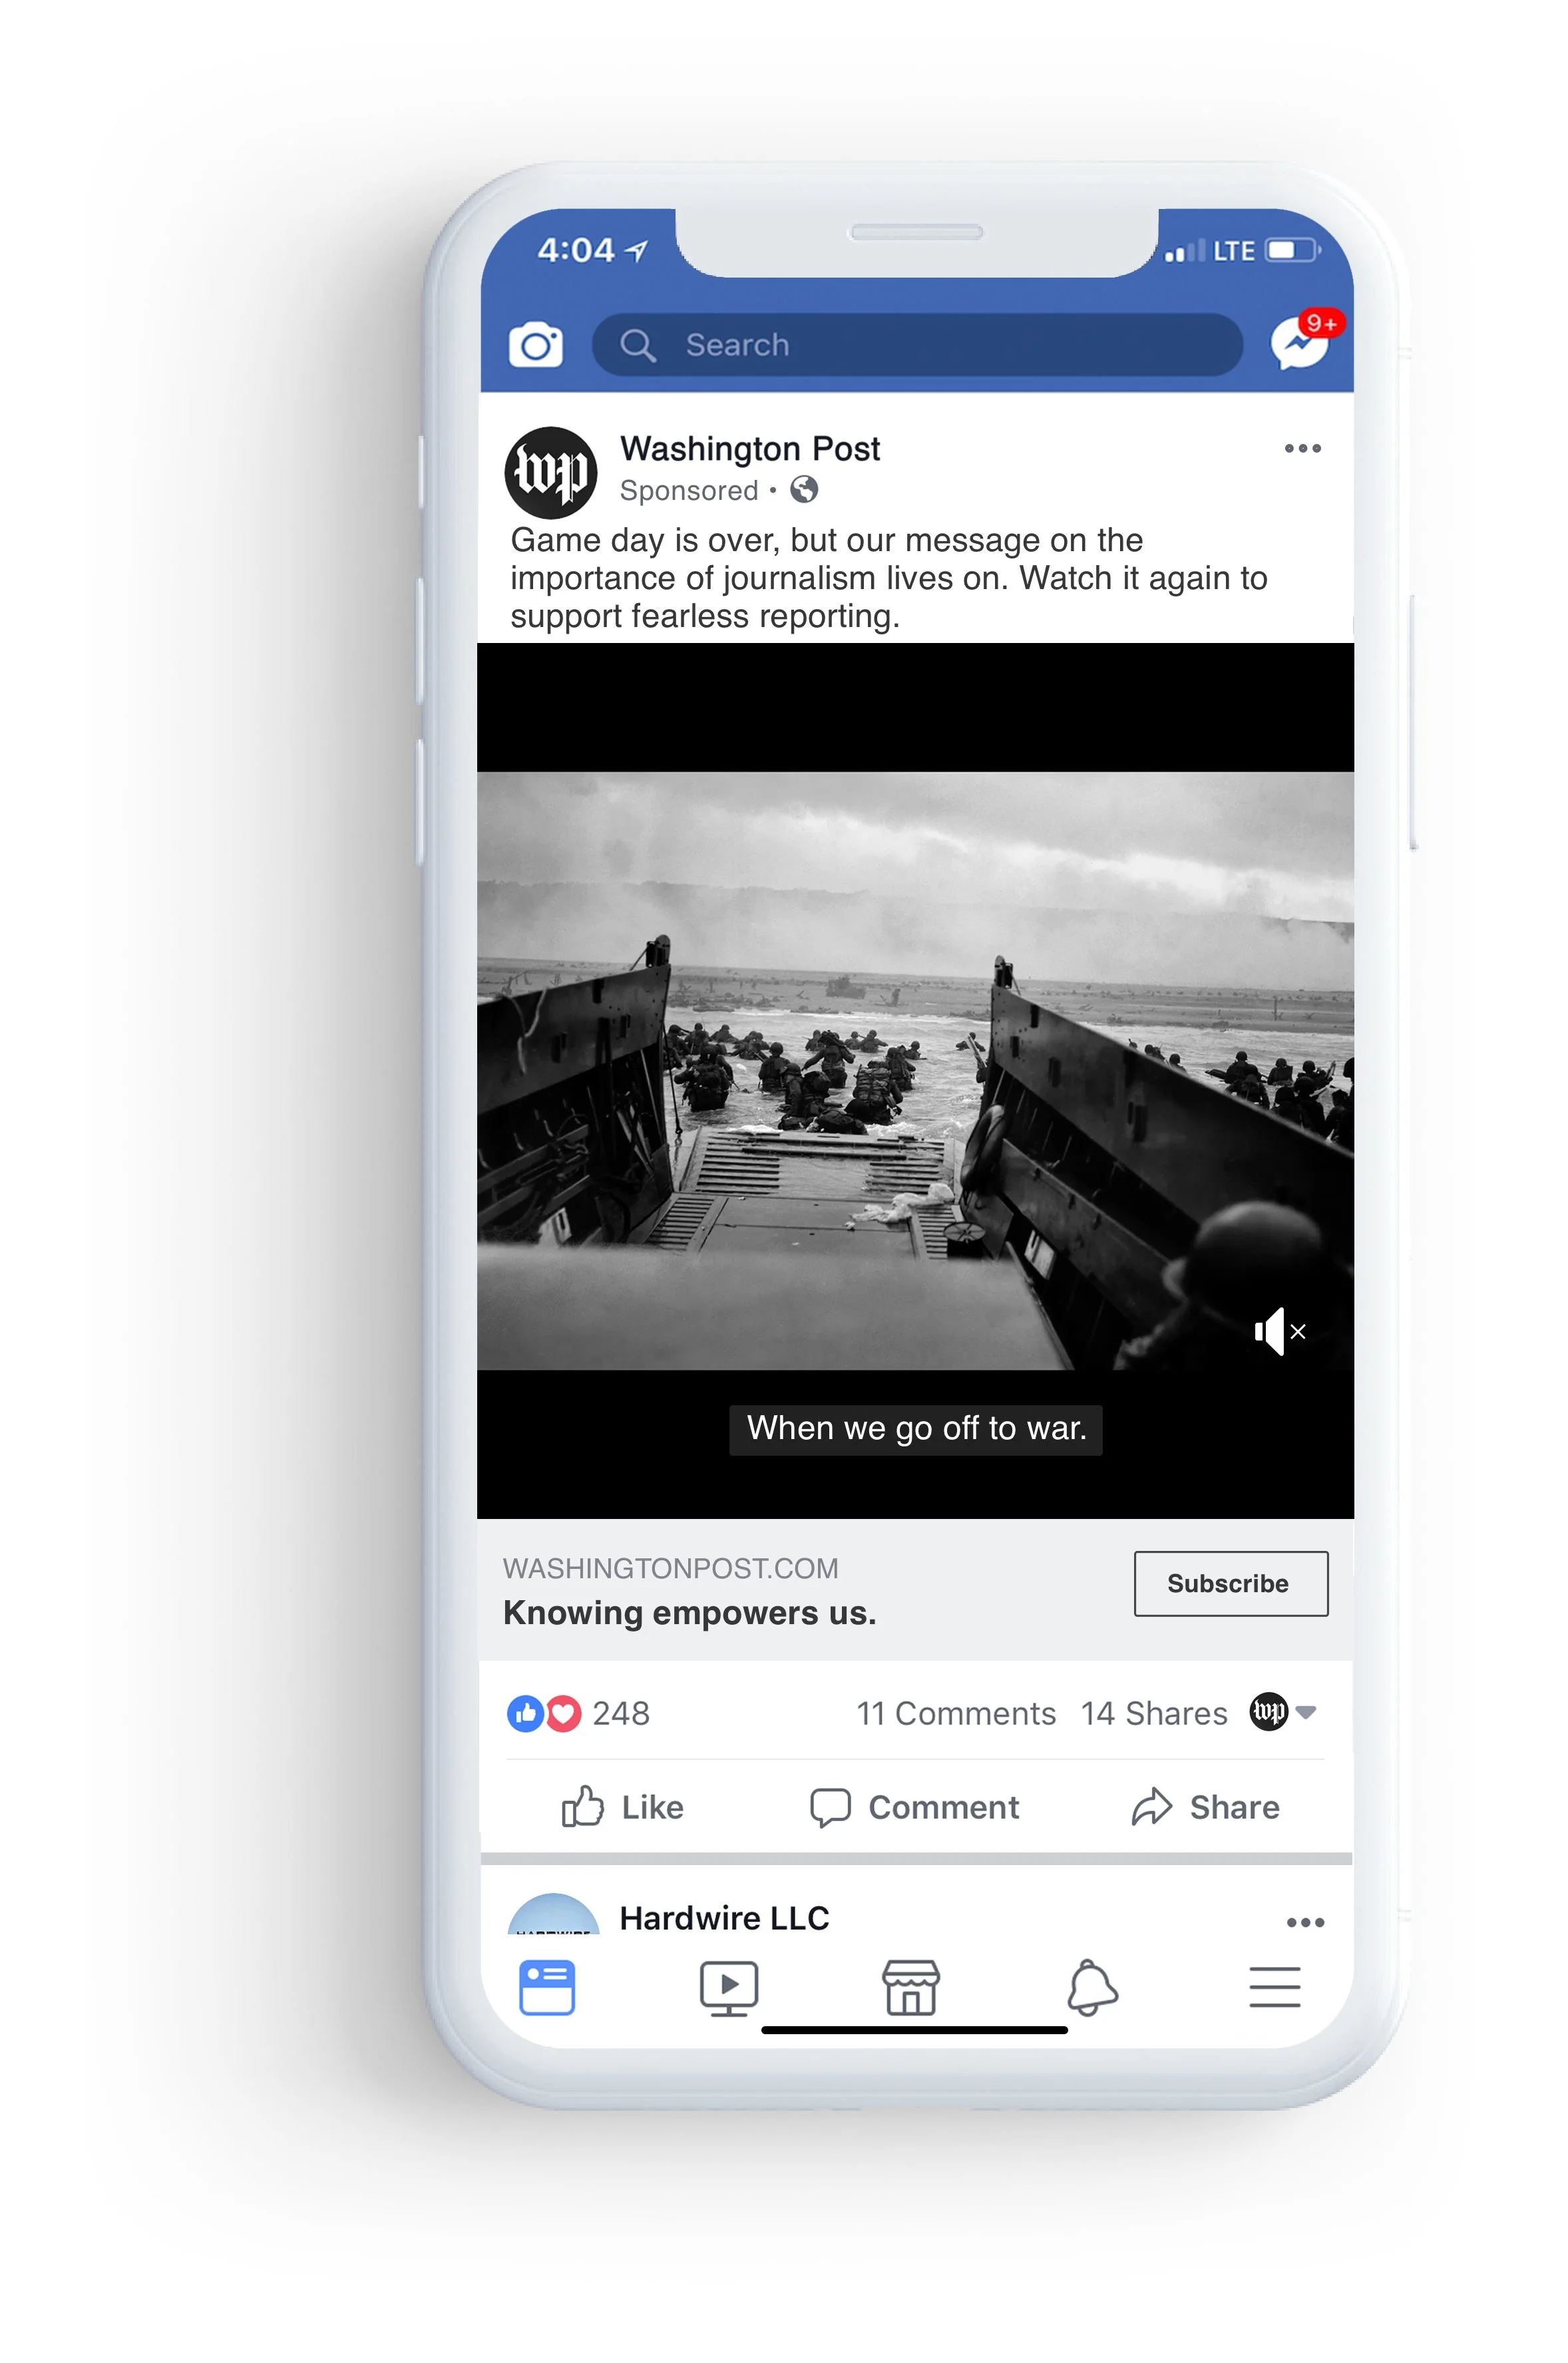
Task: Tap the Washington Post profile logo
Action: click(x=550, y=472)
